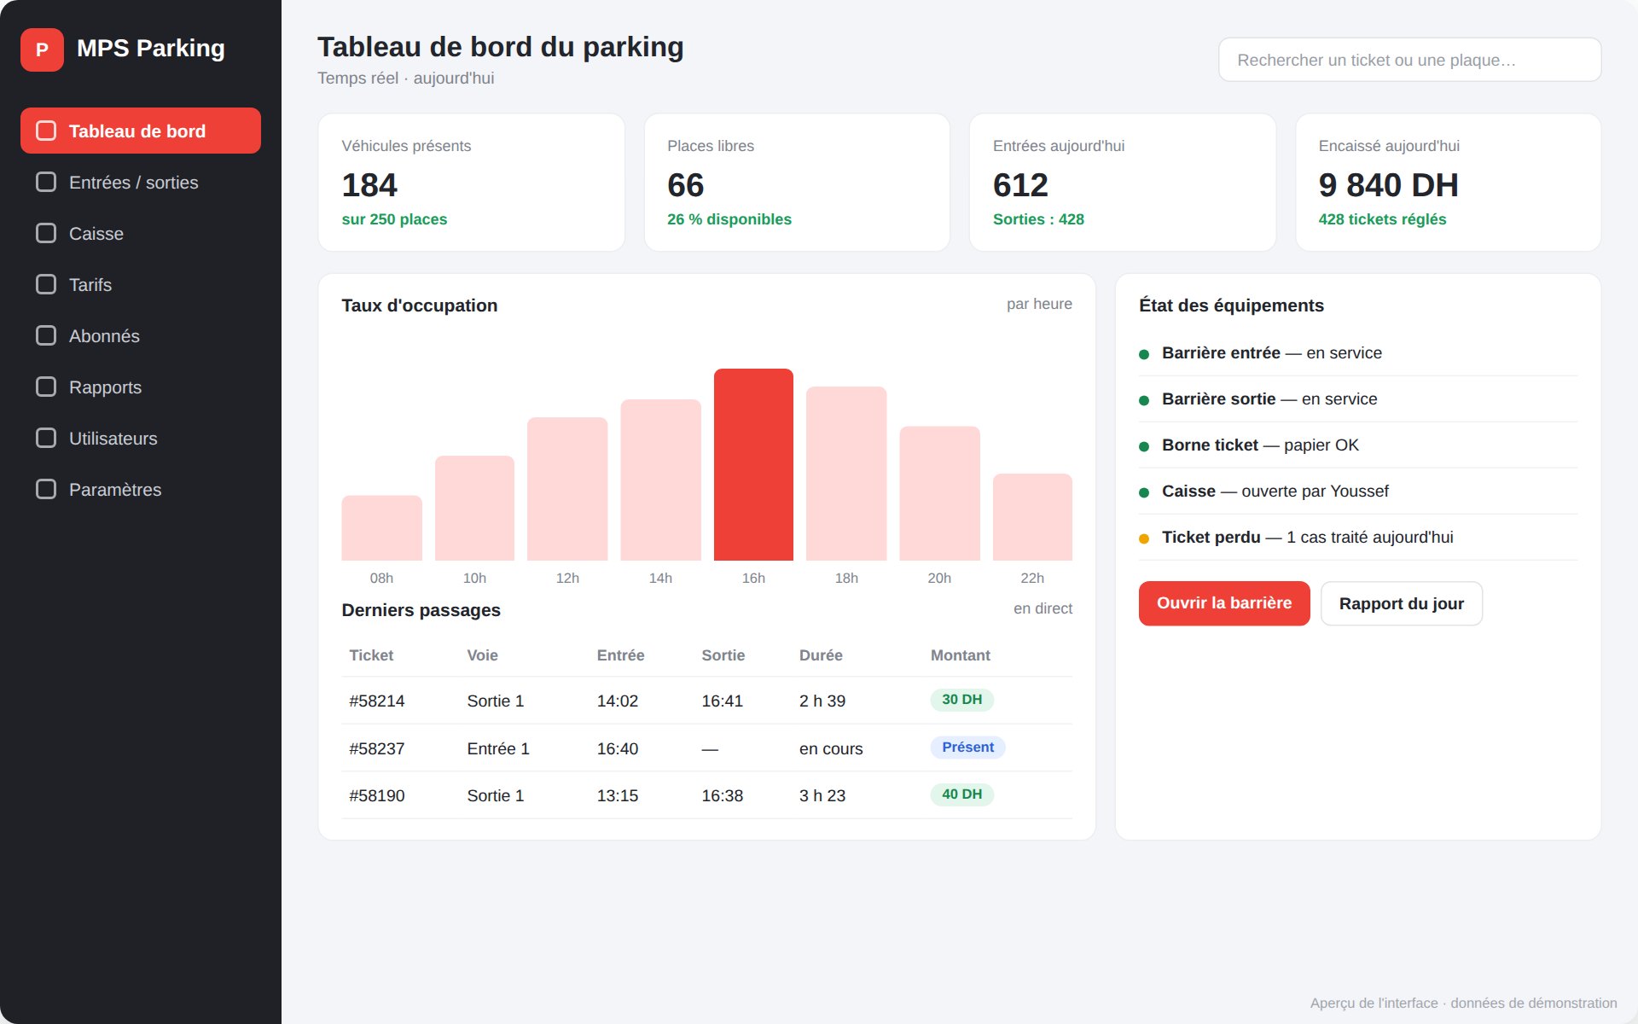This screenshot has width=1638, height=1024.
Task: Click the Tableau de bord sidebar icon
Action: (x=46, y=131)
